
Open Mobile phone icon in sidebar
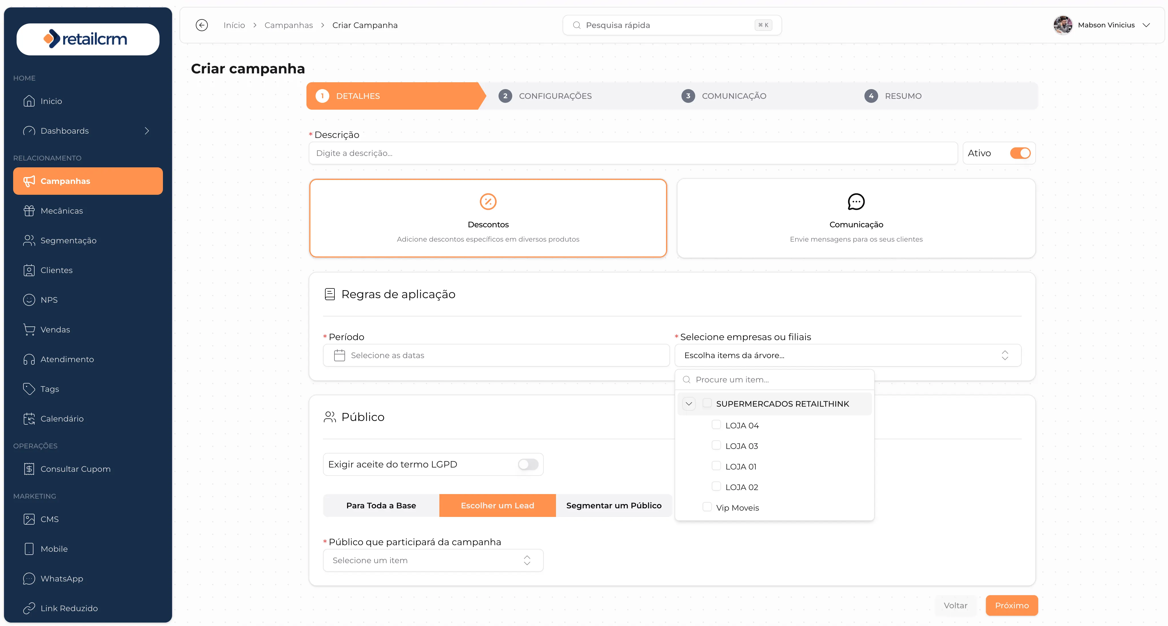click(x=29, y=549)
